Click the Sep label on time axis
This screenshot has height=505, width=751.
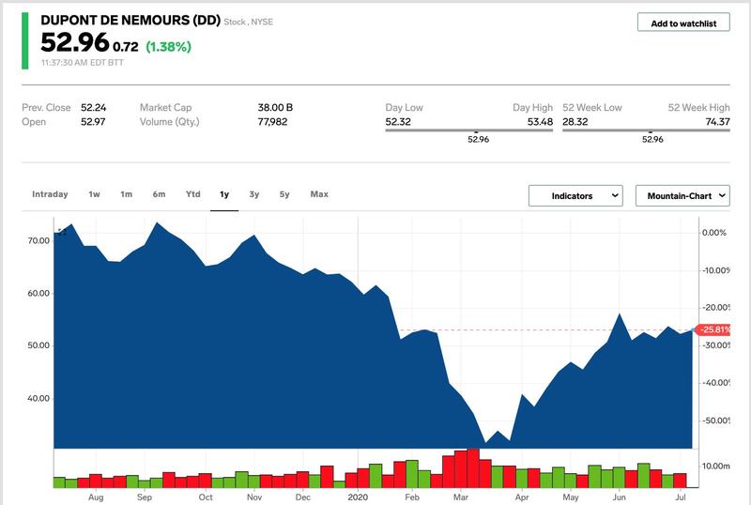point(145,497)
